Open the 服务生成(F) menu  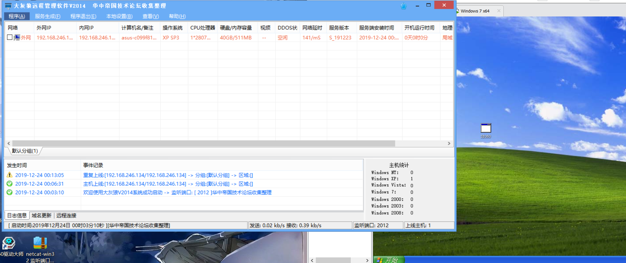point(47,16)
